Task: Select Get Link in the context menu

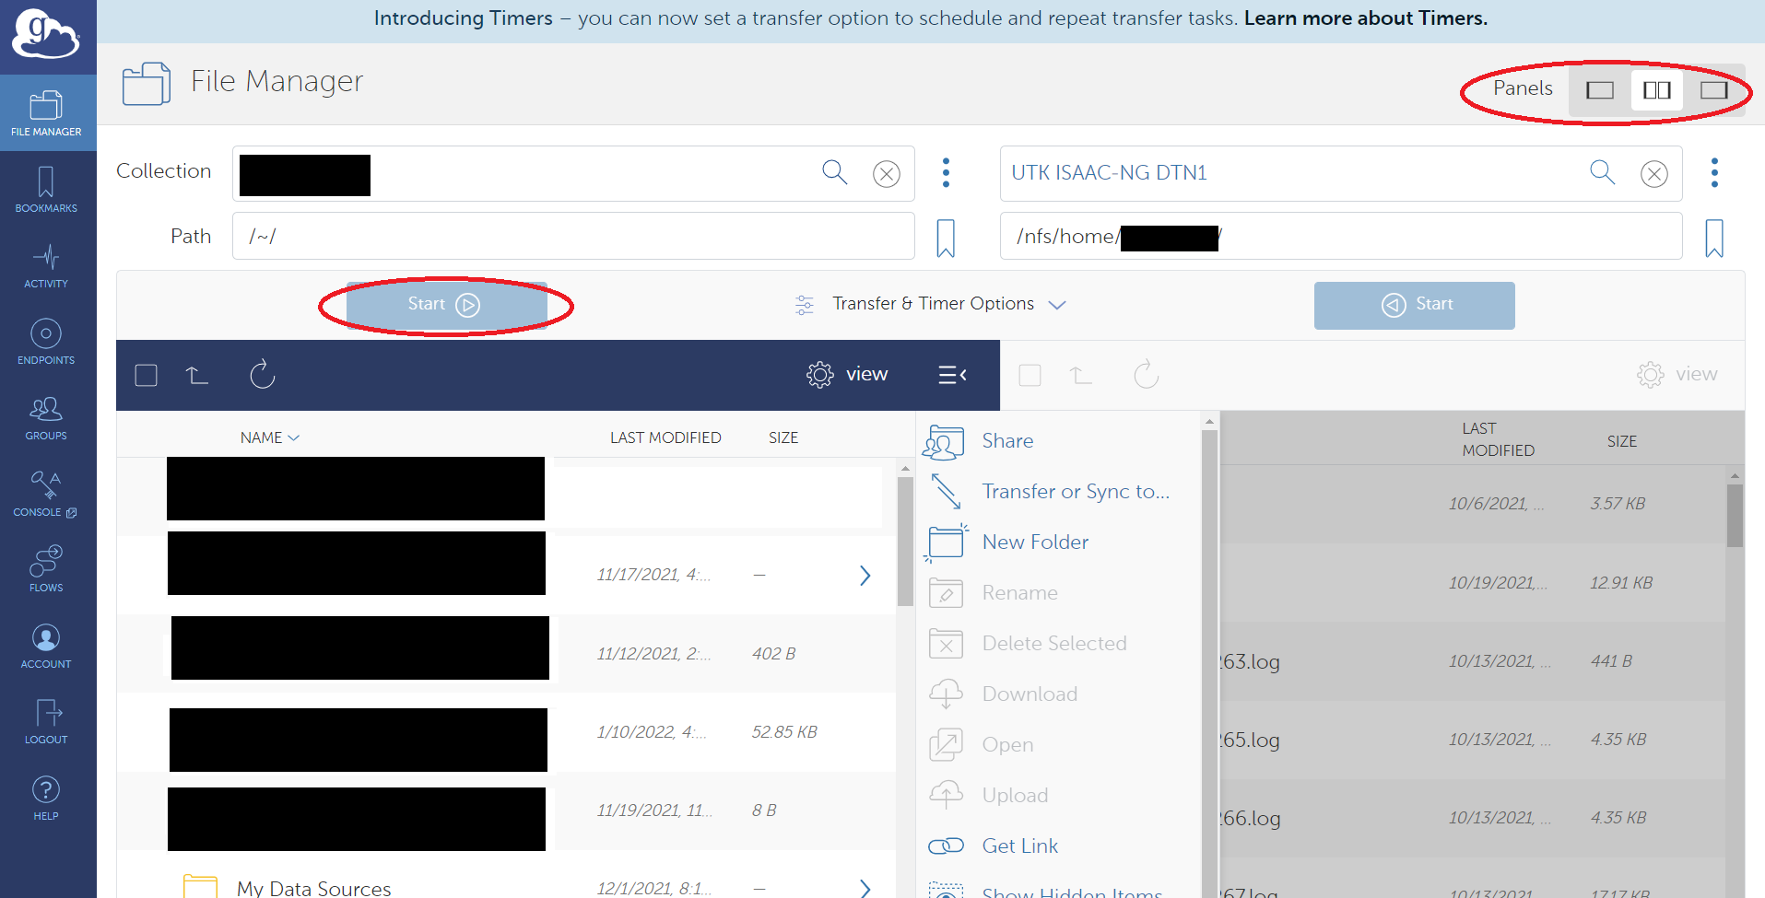Action: (x=1019, y=845)
